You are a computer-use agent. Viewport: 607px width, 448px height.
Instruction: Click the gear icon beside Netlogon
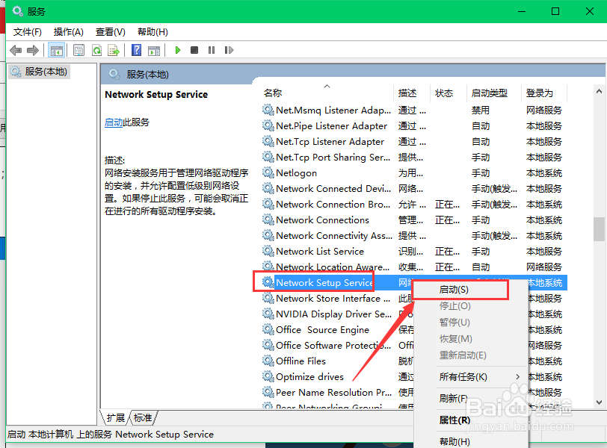pos(268,172)
